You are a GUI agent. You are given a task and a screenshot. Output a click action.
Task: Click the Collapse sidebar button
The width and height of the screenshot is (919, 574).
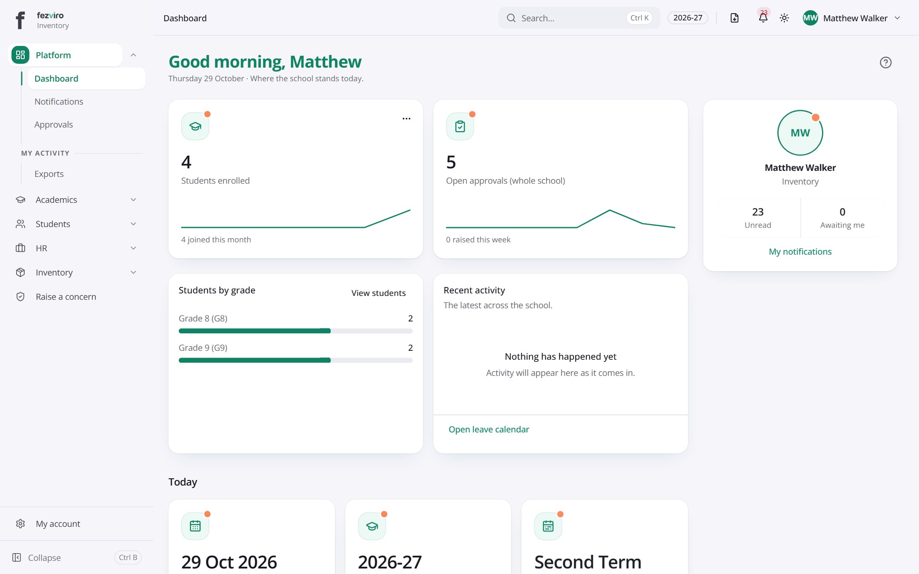pyautogui.click(x=77, y=557)
